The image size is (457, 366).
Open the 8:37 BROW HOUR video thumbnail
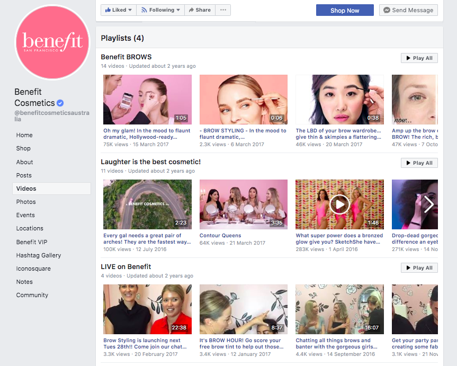pyautogui.click(x=244, y=309)
